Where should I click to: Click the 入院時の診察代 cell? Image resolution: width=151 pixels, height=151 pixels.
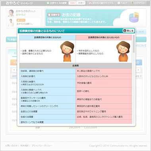[48, 76]
